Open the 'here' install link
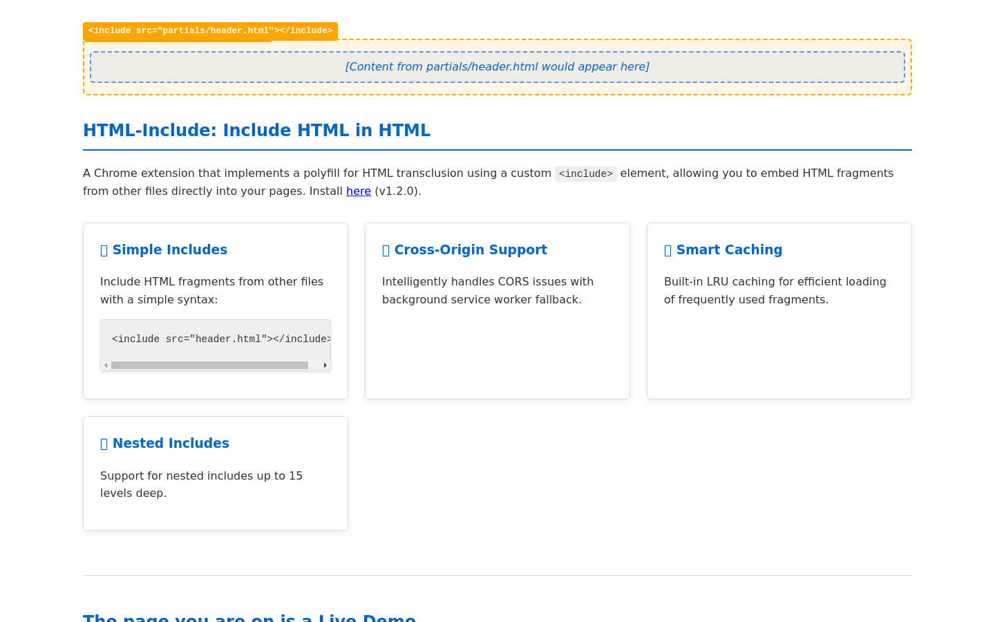995x622 pixels. pyautogui.click(x=358, y=191)
